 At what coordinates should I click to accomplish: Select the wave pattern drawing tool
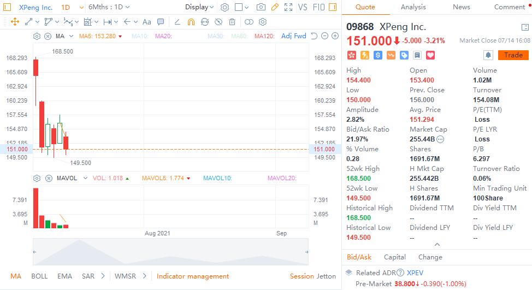[68, 22]
